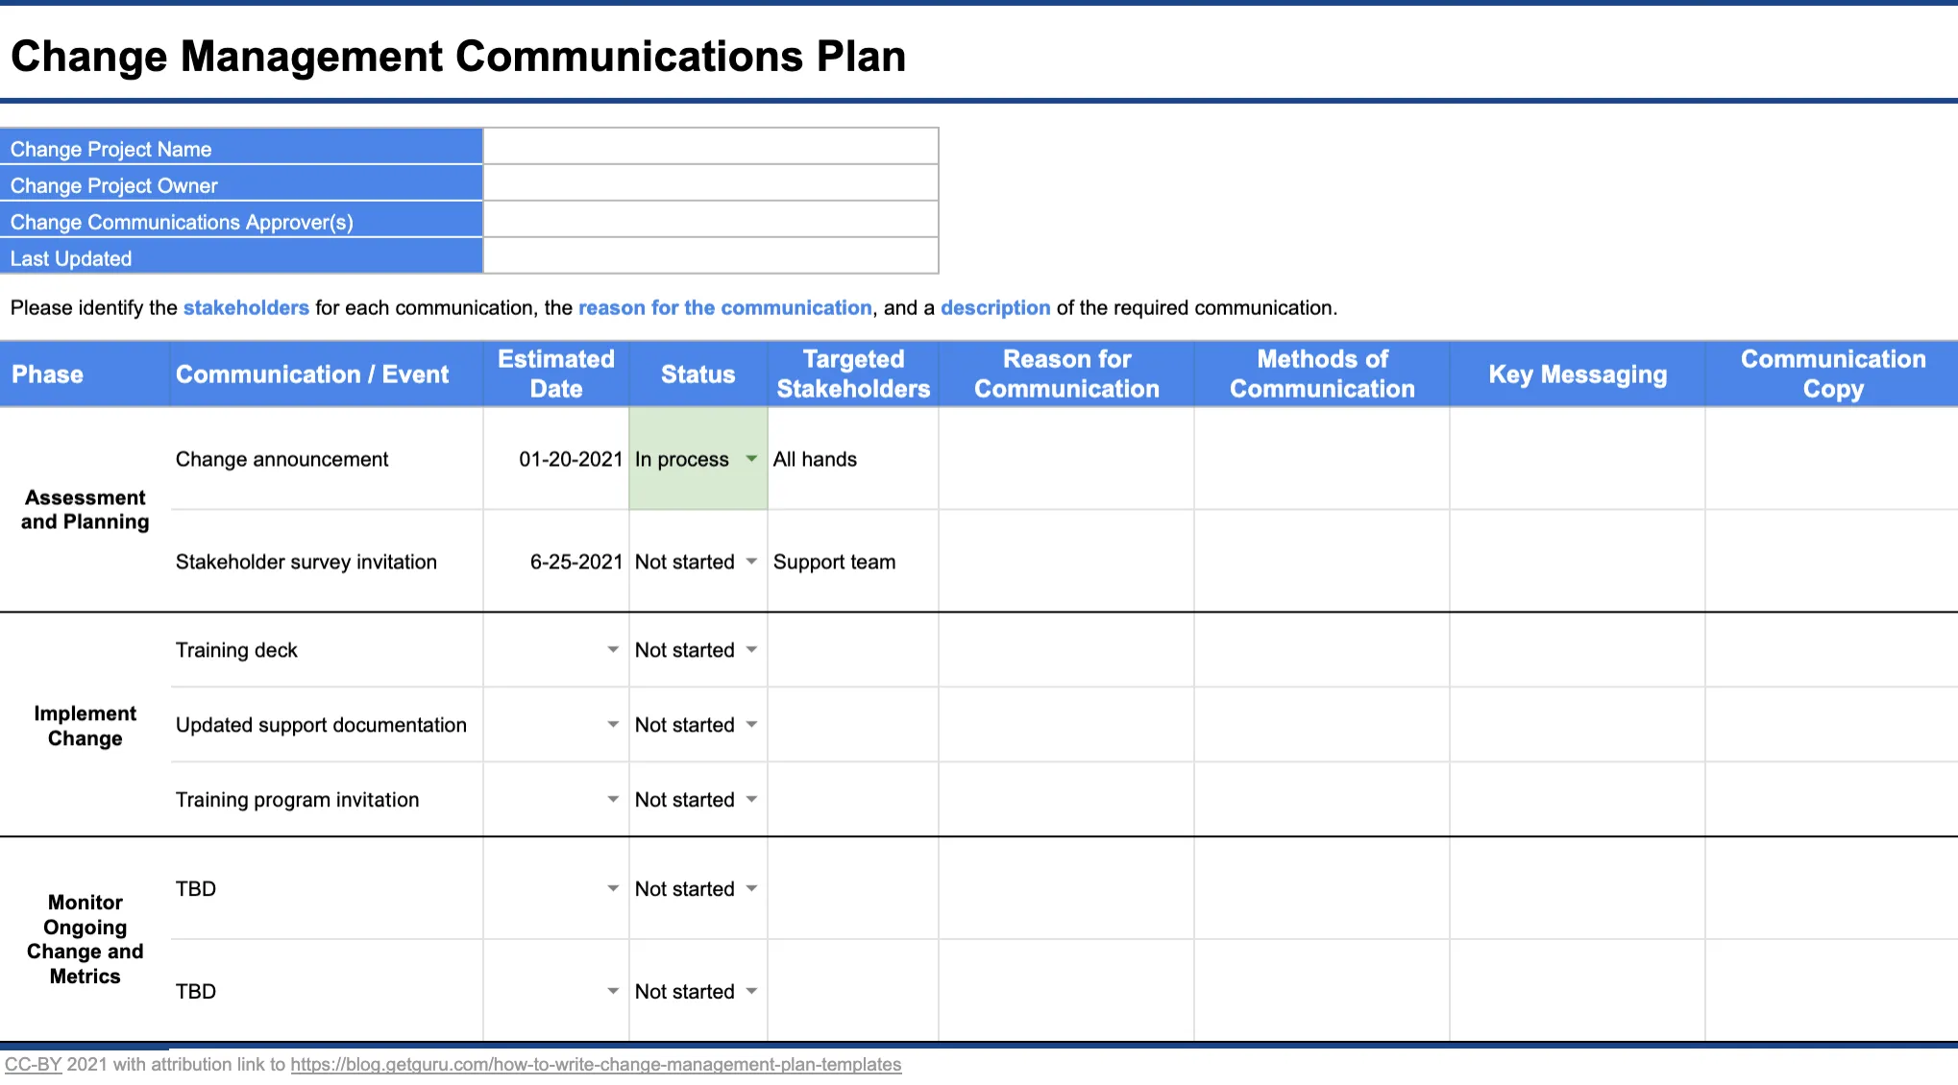Click the highlighted "stakeholders" text
The width and height of the screenshot is (1958, 1085).
(246, 307)
